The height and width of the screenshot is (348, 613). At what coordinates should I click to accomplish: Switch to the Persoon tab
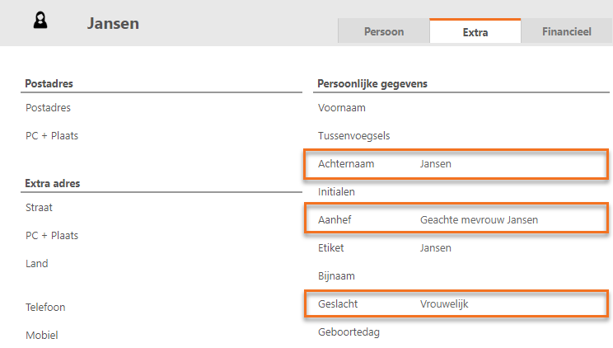[384, 32]
